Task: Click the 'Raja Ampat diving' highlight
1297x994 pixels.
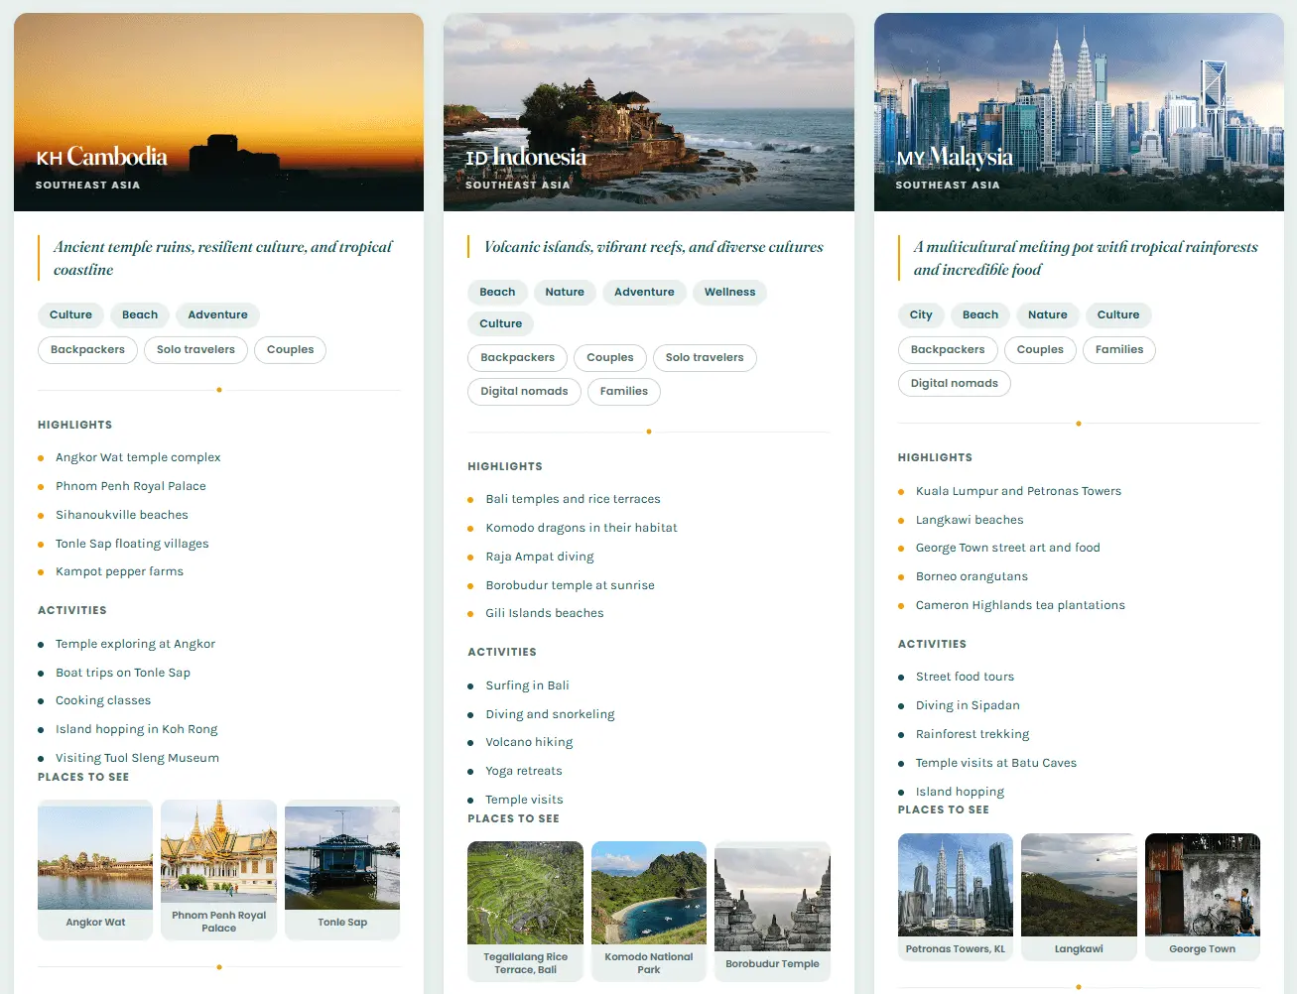Action: click(540, 557)
